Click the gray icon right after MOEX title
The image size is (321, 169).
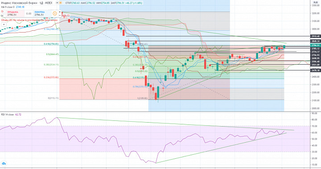click(x=57, y=3)
